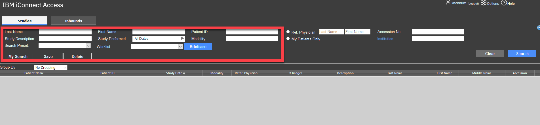
Task: Select the Studies tab
Action: (x=25, y=21)
